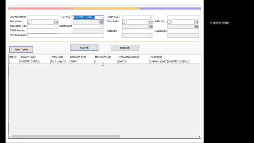Viewport: 254px width, 143px height.
Task: Click the Refresh button
Action: click(125, 48)
